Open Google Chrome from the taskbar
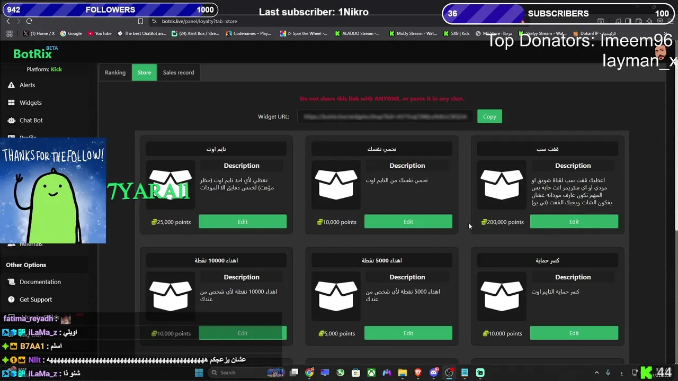The image size is (678, 381). click(309, 373)
